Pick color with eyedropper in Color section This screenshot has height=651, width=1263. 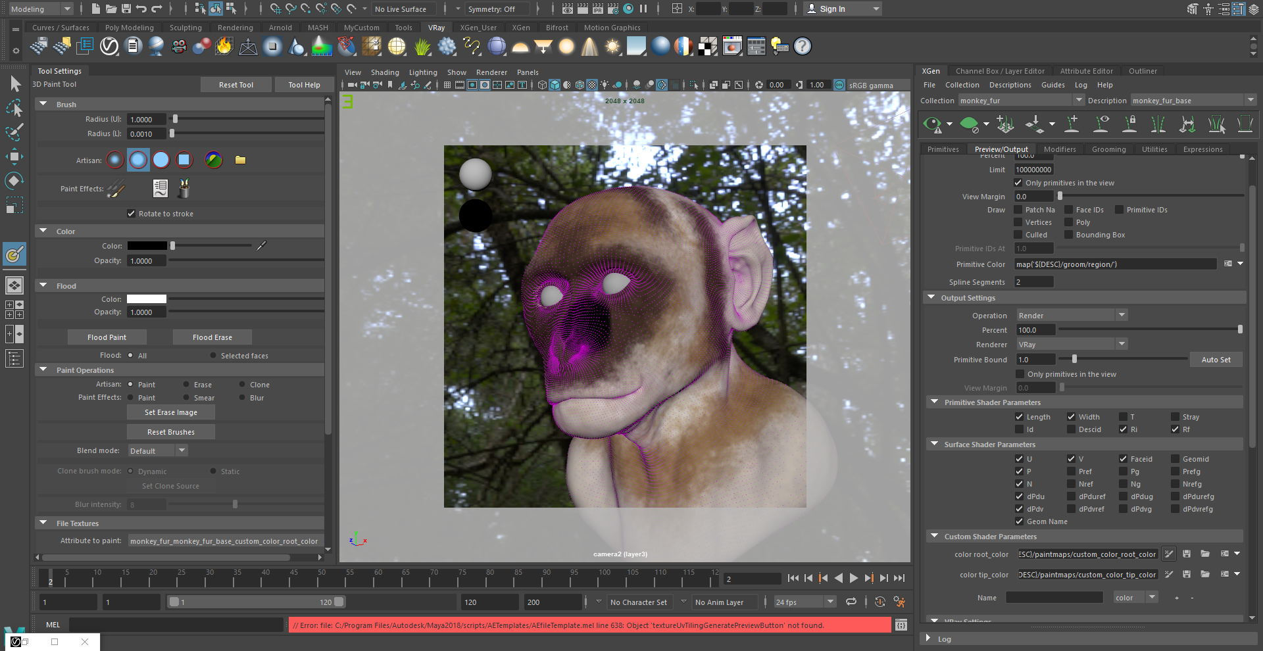point(261,246)
